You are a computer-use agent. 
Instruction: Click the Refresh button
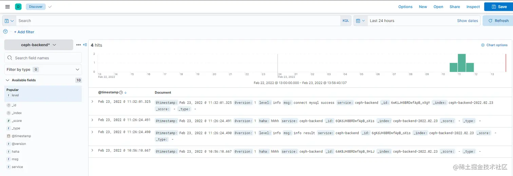[x=498, y=21]
